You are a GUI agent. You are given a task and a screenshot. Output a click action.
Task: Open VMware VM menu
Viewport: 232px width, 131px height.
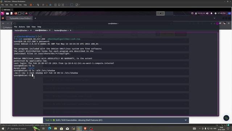click(x=16, y=5)
